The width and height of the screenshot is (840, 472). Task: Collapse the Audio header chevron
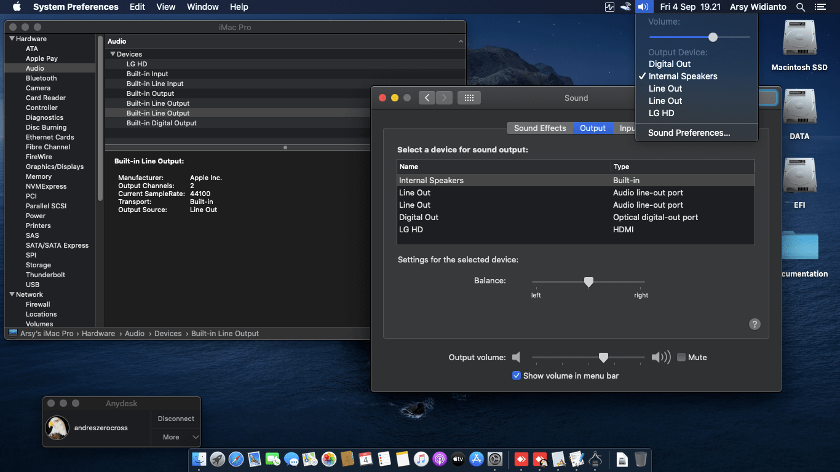tap(461, 41)
